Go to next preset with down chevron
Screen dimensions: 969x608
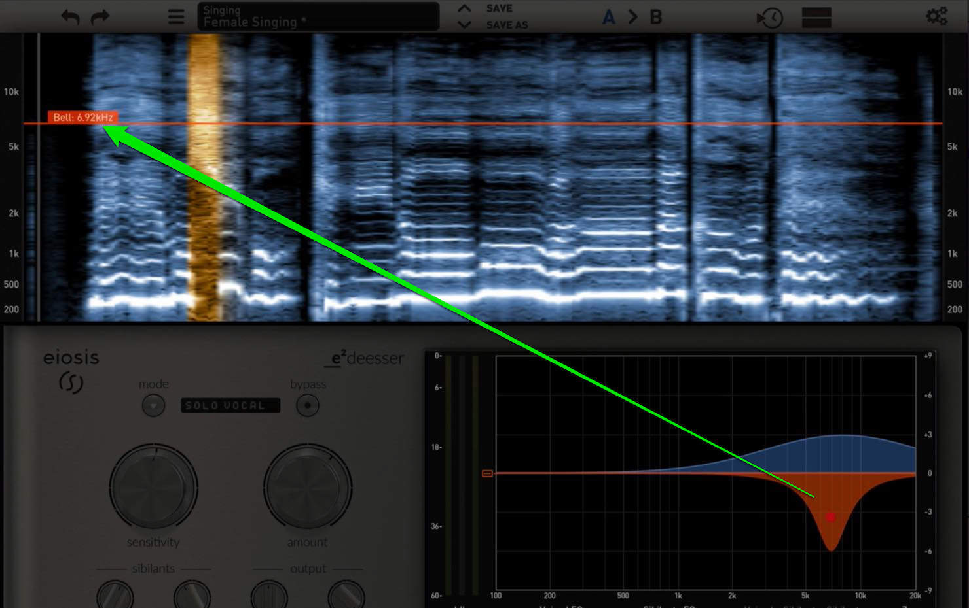(464, 25)
